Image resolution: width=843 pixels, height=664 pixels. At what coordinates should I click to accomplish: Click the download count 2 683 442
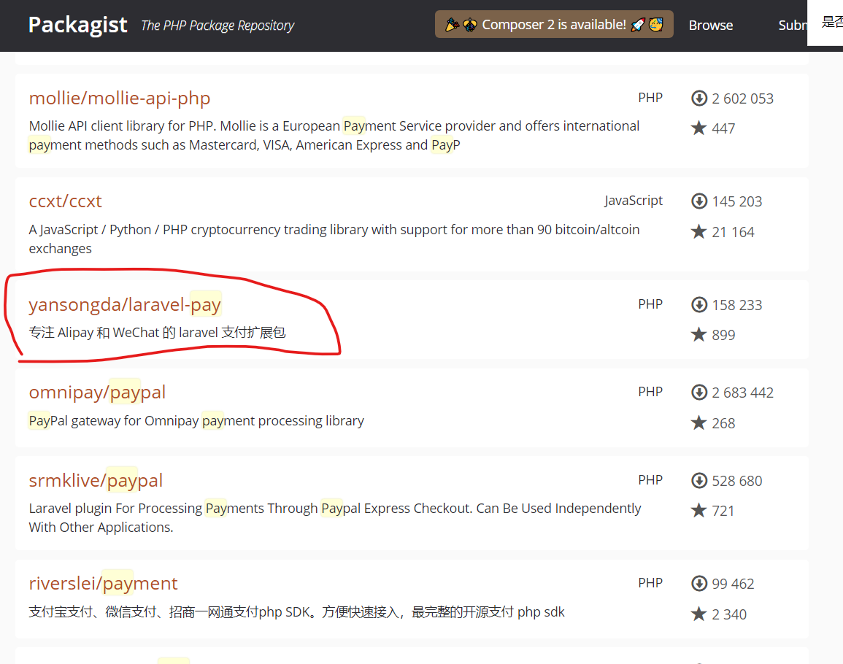743,393
